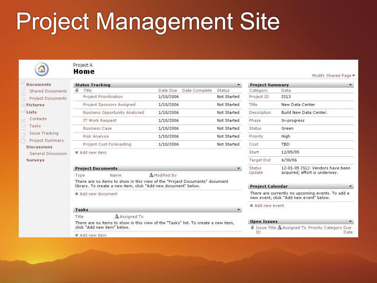Open Documents in Quick Launch
377x283 pixels.
pyautogui.click(x=39, y=84)
